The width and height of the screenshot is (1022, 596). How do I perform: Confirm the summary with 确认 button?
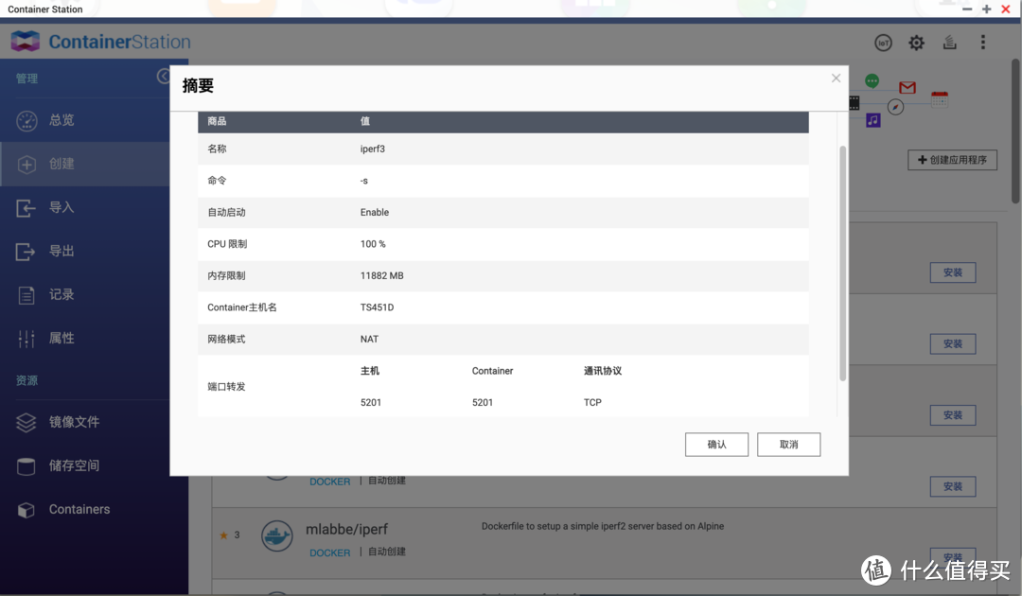[716, 444]
